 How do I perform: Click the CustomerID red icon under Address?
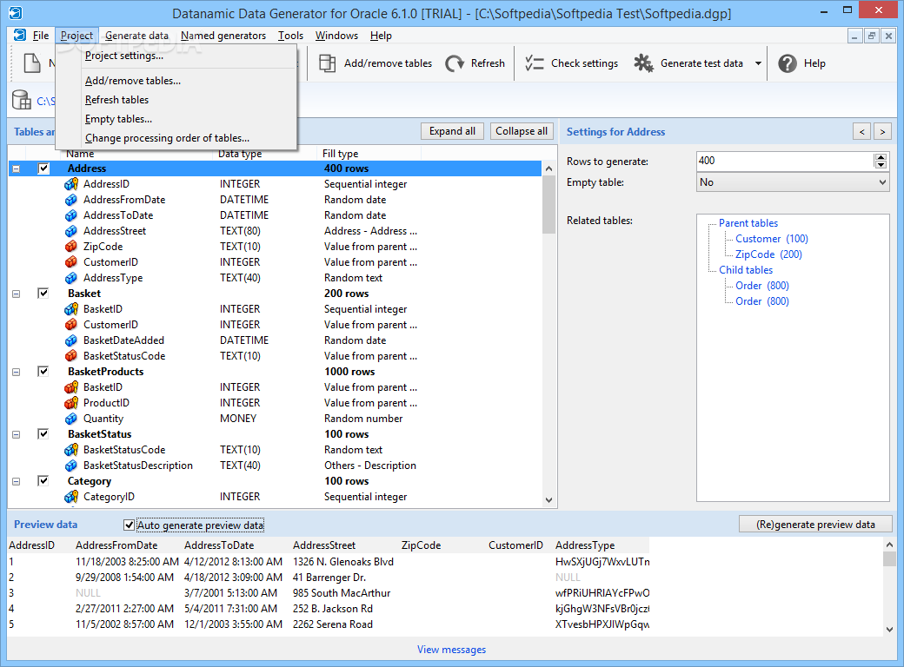(71, 262)
